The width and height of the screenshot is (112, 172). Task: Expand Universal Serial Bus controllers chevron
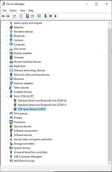pos(7,152)
